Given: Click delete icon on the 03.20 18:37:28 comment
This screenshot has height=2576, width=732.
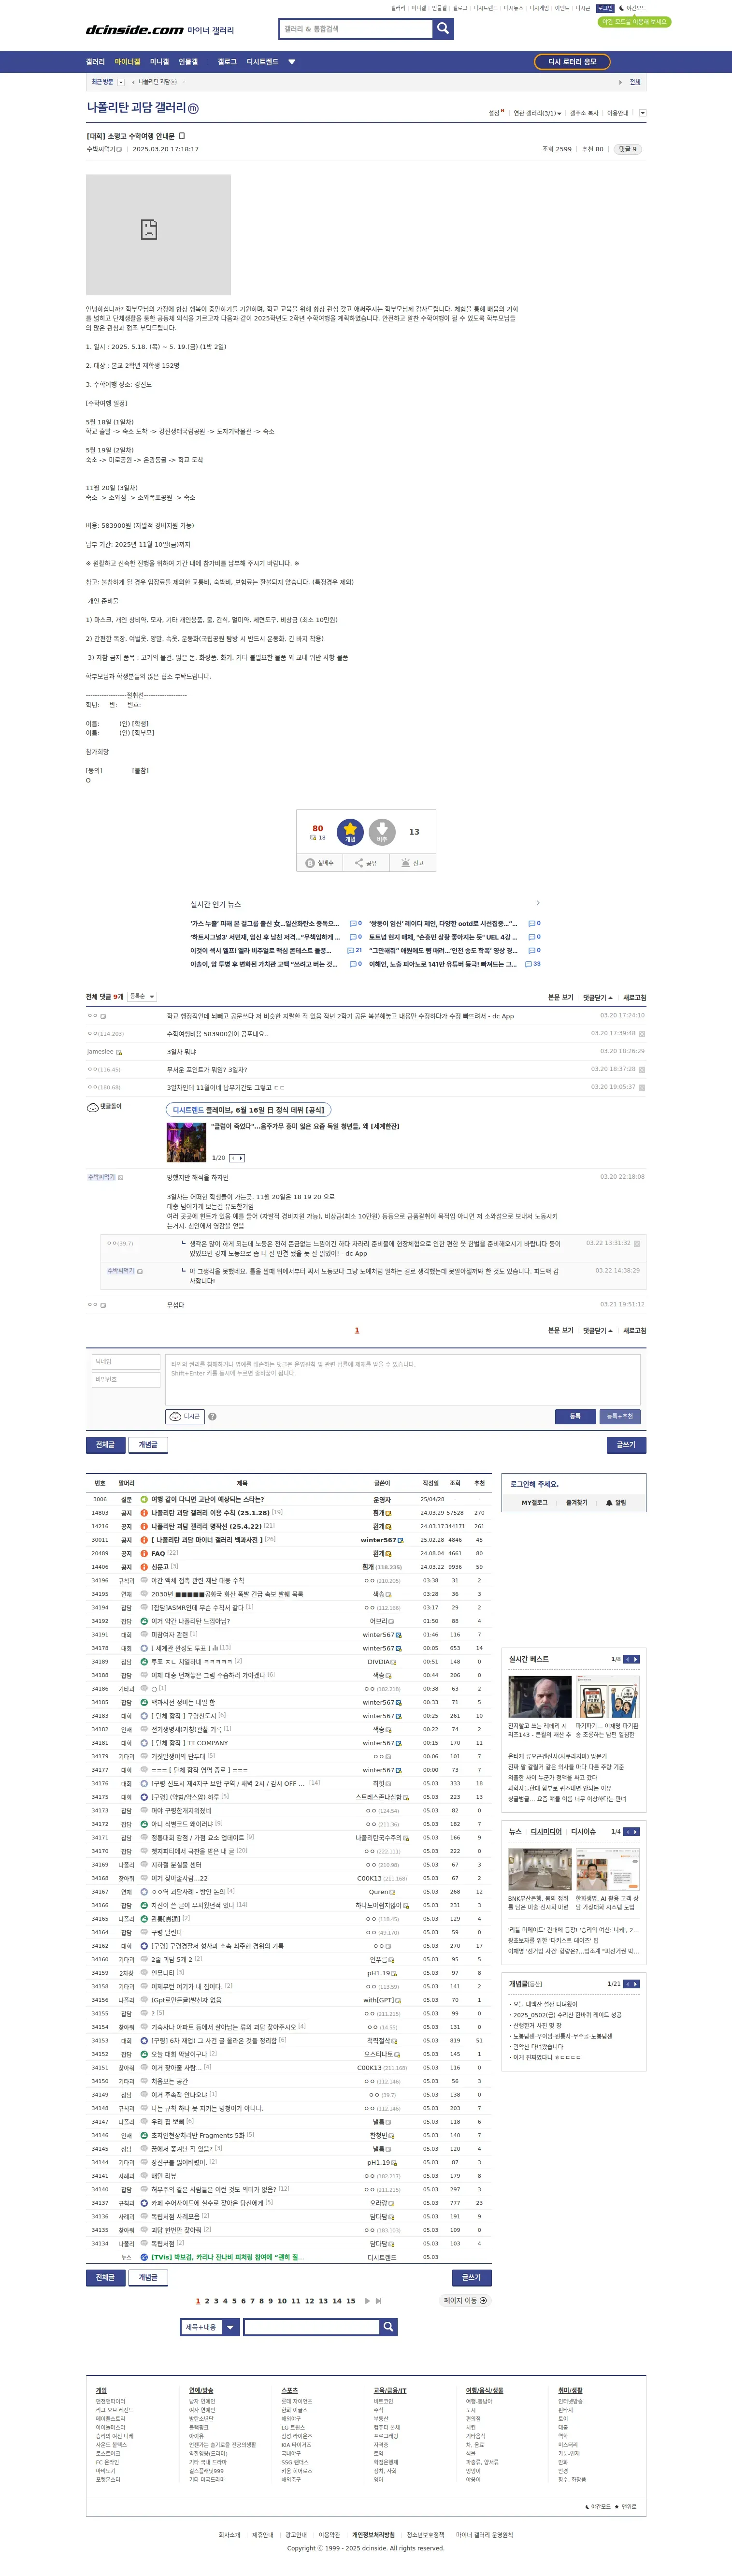Looking at the screenshot, I should [x=642, y=1069].
